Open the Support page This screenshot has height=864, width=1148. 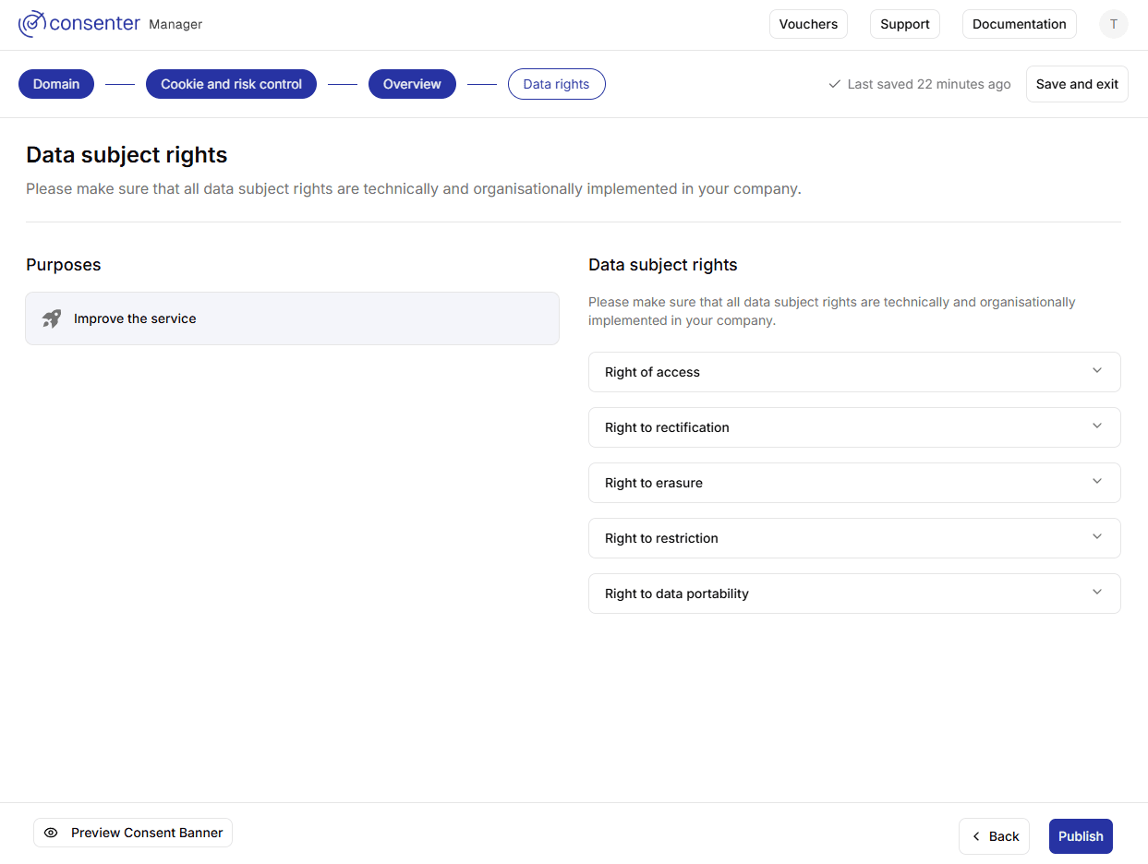(x=904, y=24)
